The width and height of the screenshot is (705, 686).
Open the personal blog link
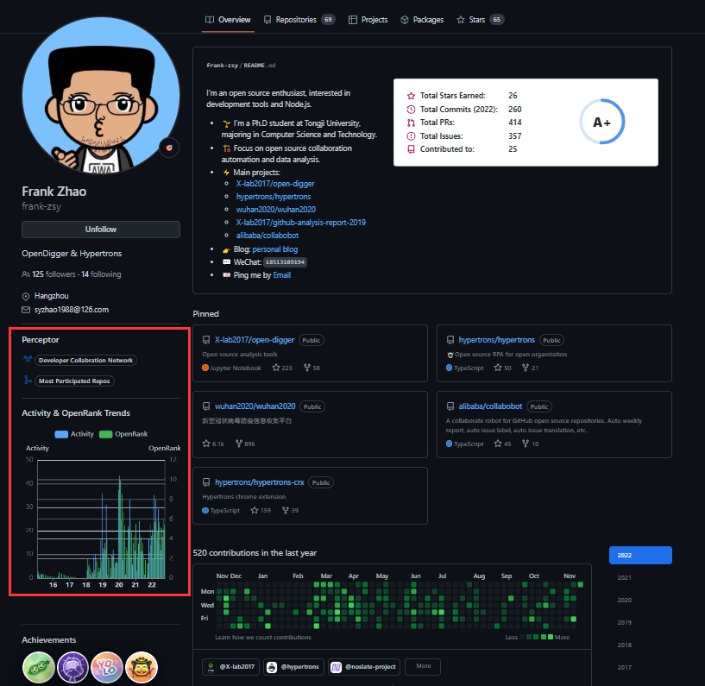click(x=274, y=249)
